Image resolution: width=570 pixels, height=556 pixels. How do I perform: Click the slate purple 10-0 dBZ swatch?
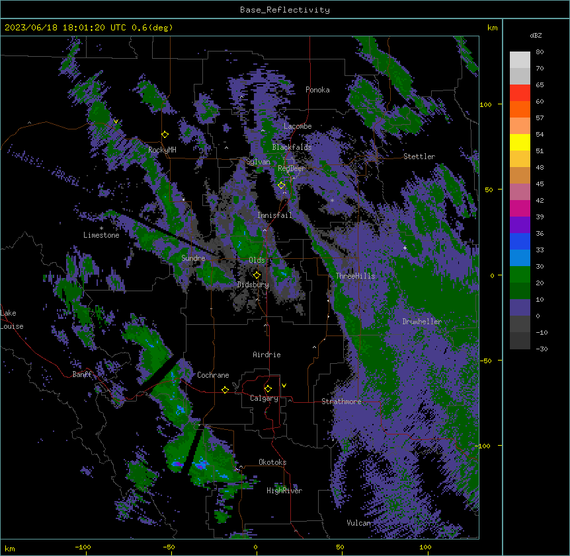point(520,308)
